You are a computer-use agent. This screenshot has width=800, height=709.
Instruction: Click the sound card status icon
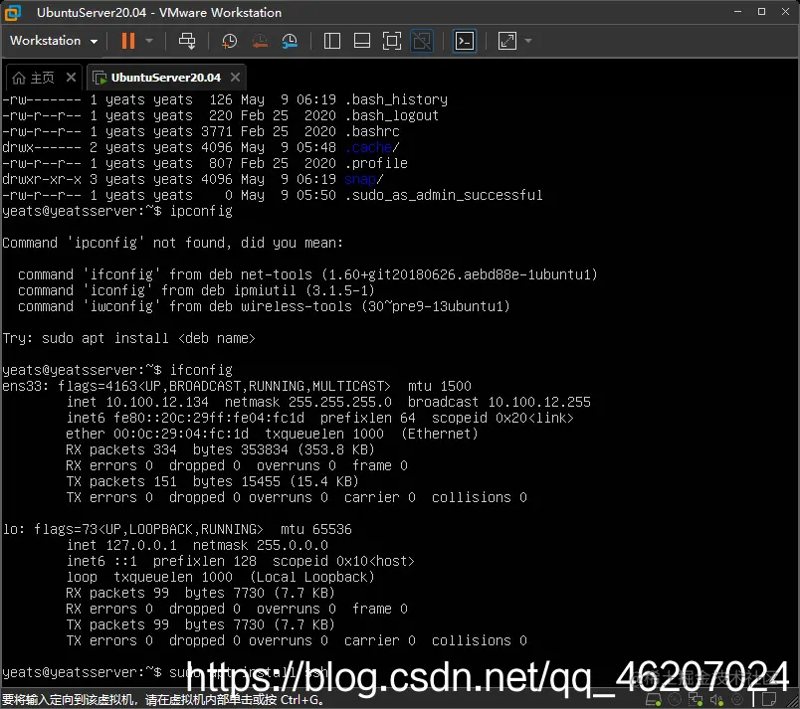click(716, 700)
